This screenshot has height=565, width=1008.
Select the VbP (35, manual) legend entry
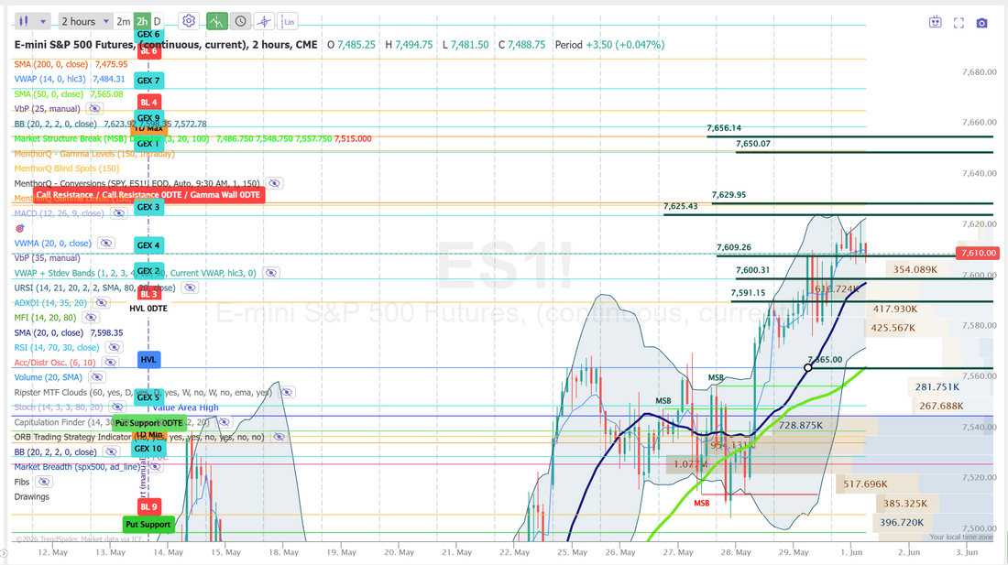47,257
